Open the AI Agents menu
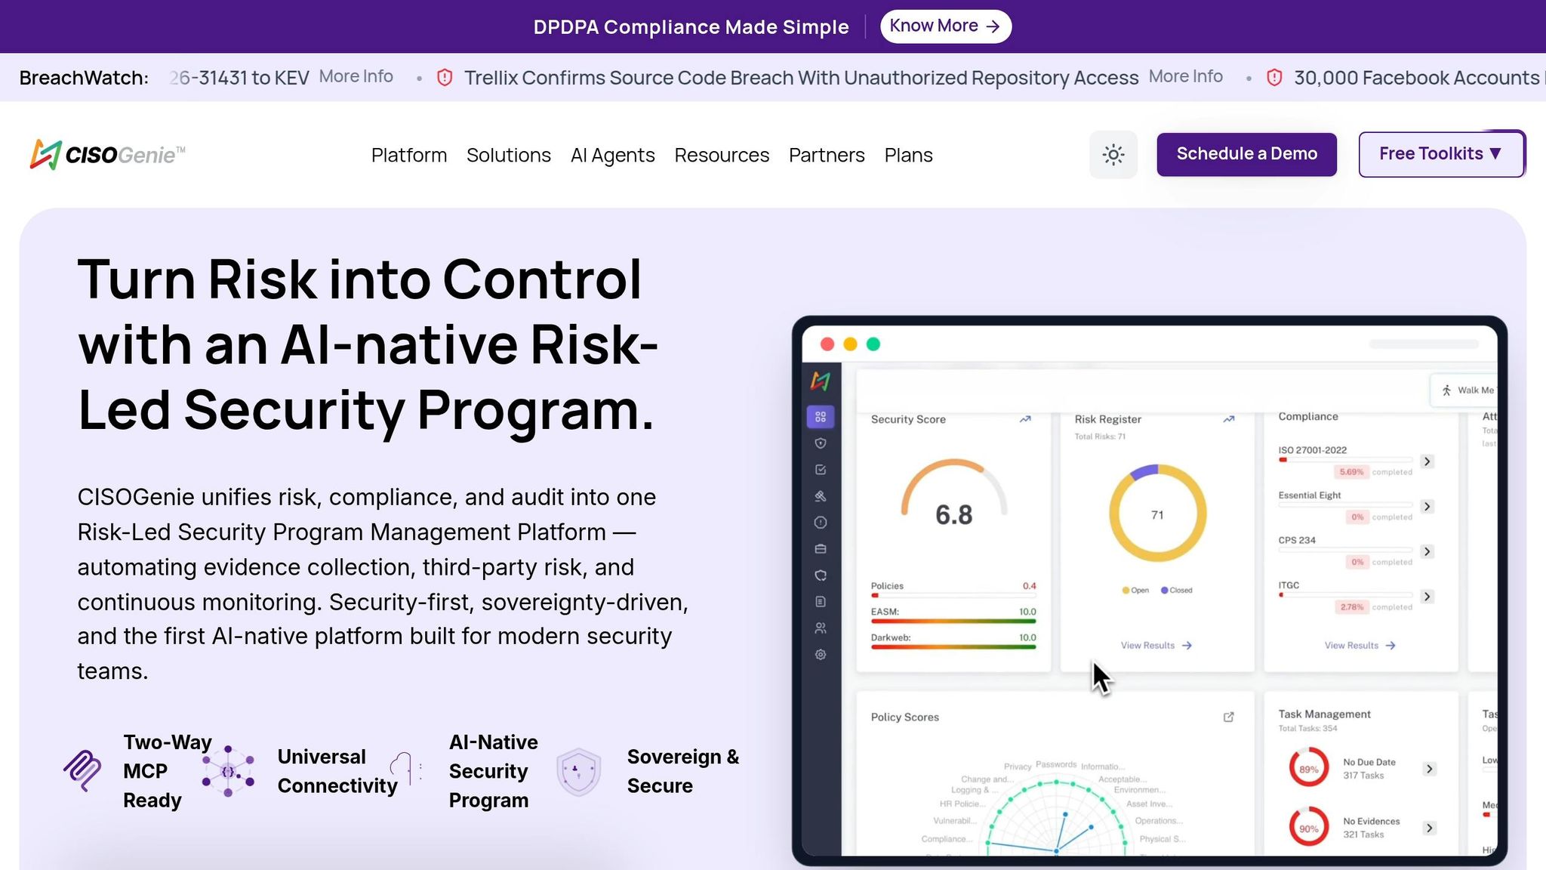 [613, 155]
